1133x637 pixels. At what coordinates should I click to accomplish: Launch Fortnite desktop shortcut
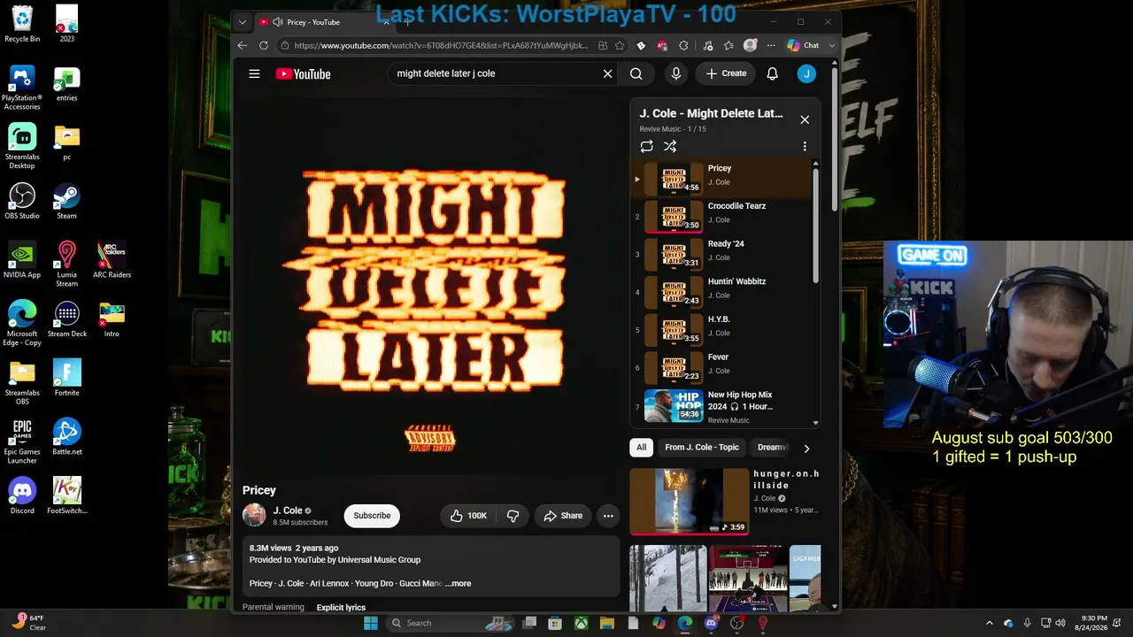pyautogui.click(x=66, y=378)
